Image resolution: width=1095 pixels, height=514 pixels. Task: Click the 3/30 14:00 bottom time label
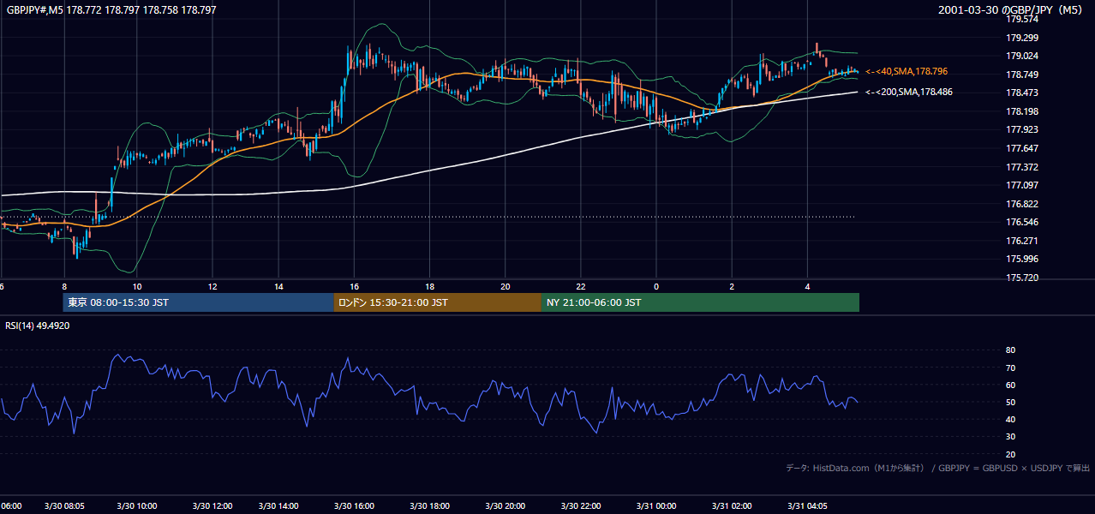coord(279,506)
